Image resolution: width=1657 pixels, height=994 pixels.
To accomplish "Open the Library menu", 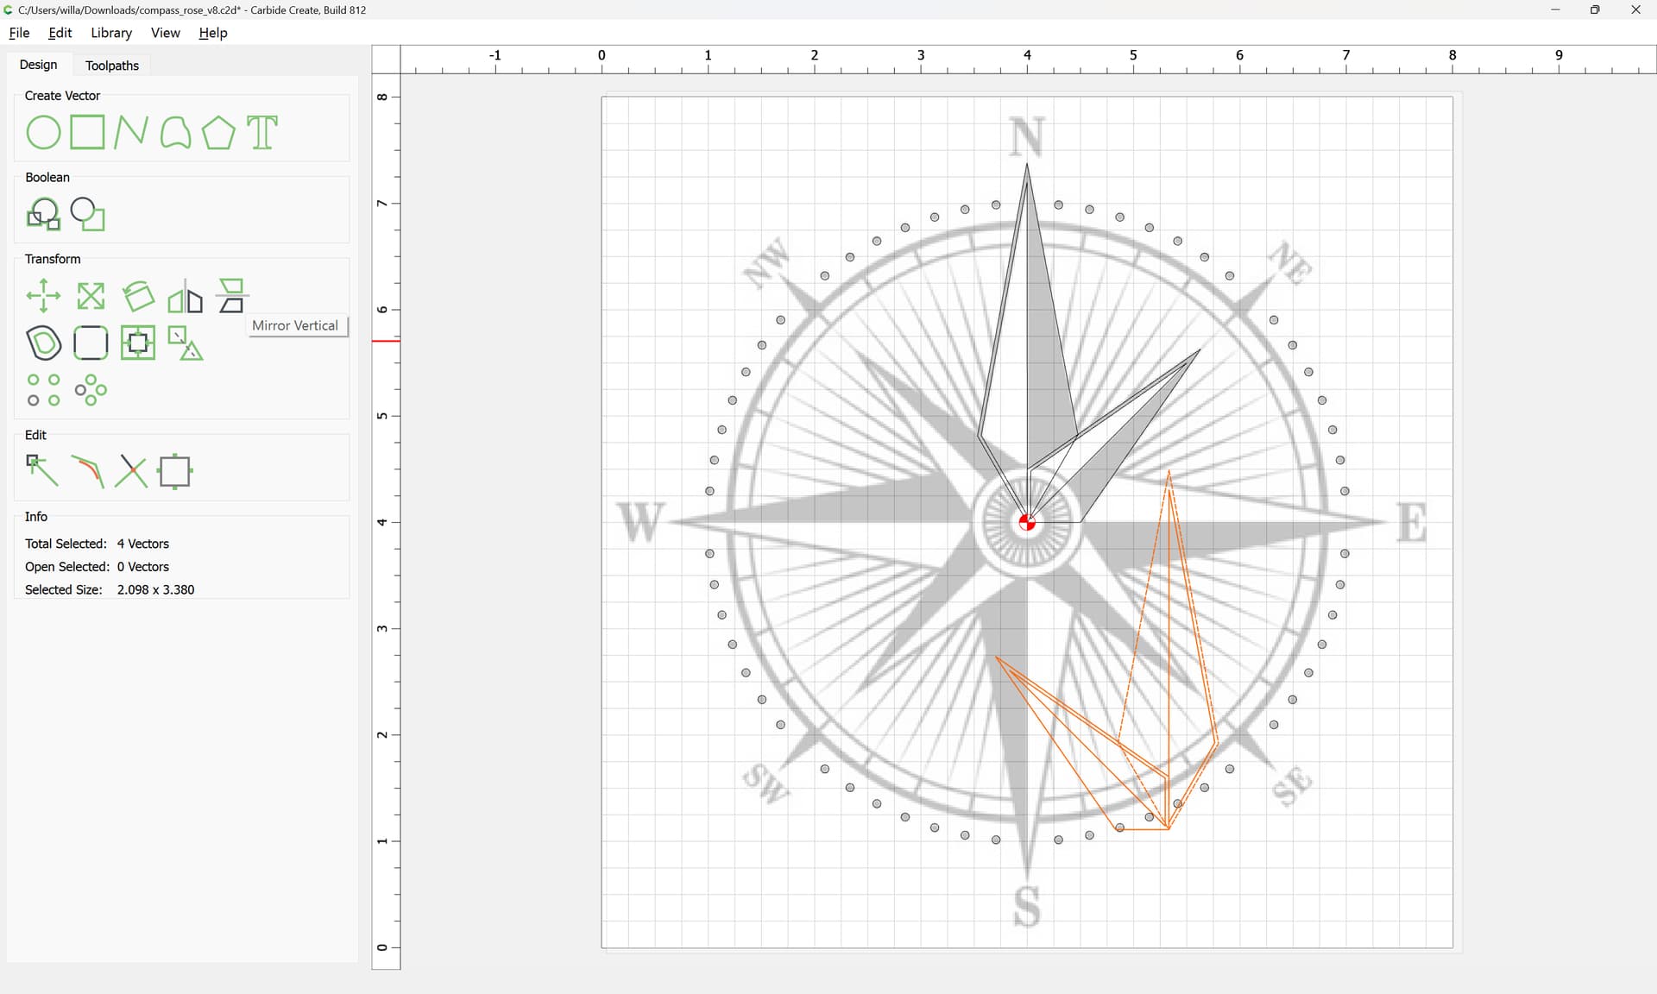I will (111, 33).
